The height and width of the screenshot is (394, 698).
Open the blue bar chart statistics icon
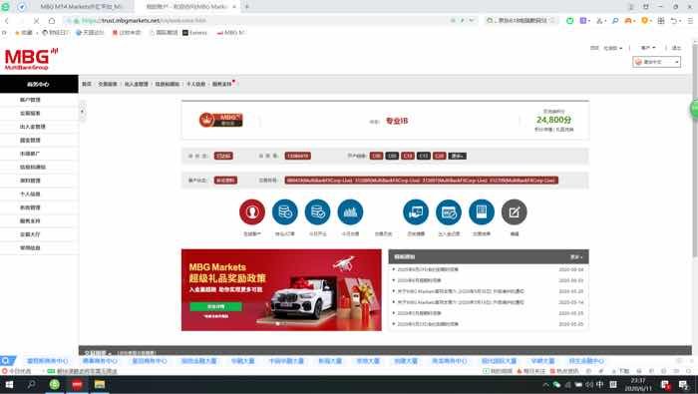click(x=350, y=212)
